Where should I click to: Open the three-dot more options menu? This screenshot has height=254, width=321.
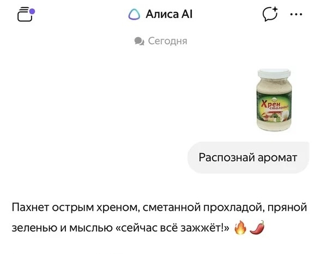[x=296, y=14]
